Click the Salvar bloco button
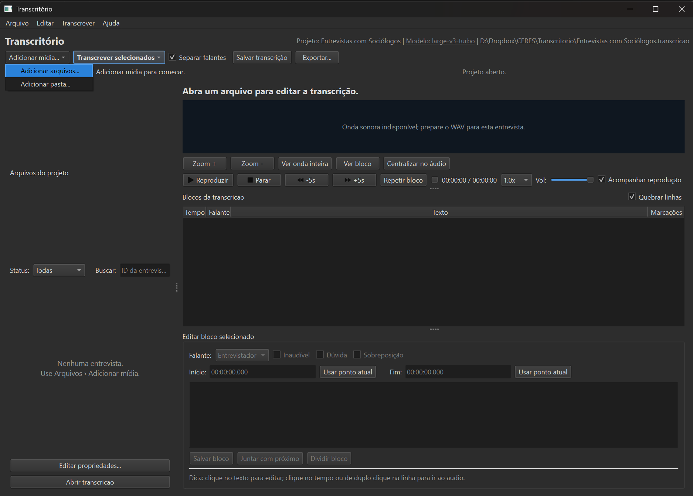The image size is (693, 496). click(x=211, y=458)
